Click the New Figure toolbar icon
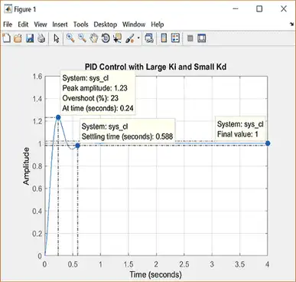The image size is (296, 282). tap(6, 38)
